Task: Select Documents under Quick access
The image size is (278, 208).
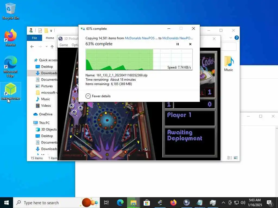Action: (x=46, y=80)
